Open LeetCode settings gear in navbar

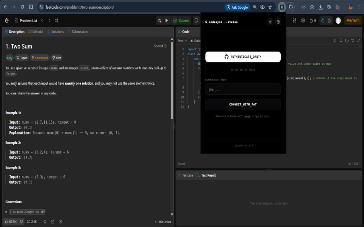pos(303,20)
